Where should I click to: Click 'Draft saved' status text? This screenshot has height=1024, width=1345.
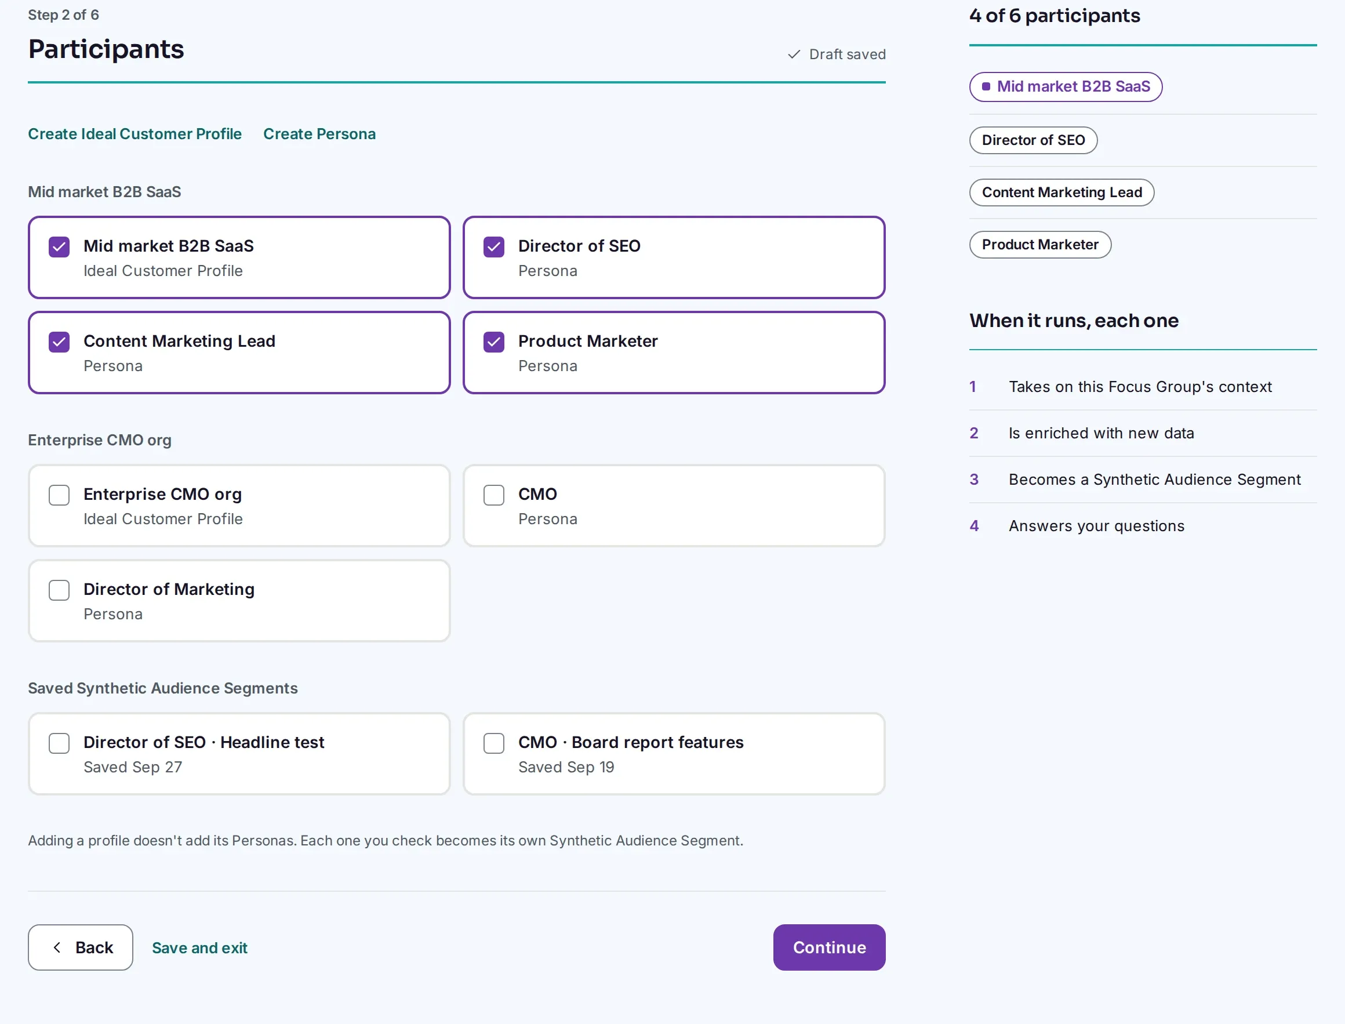[x=847, y=55]
